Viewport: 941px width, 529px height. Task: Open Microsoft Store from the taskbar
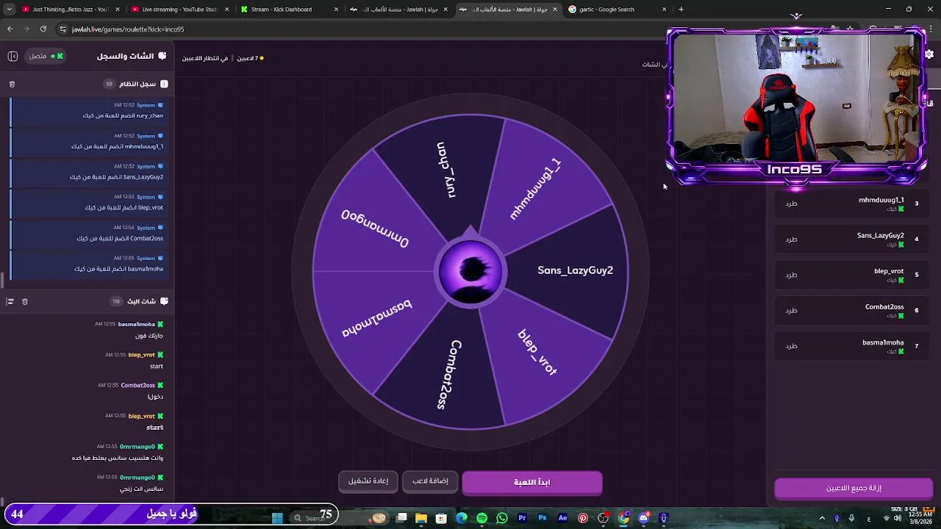[x=441, y=518]
